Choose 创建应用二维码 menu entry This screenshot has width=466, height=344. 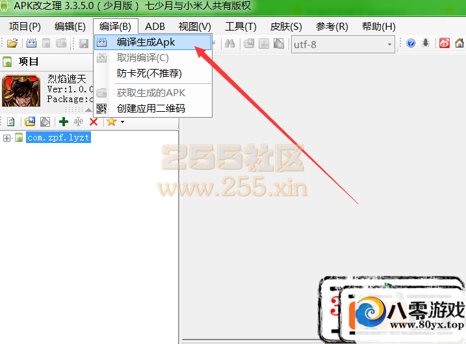[x=153, y=109]
